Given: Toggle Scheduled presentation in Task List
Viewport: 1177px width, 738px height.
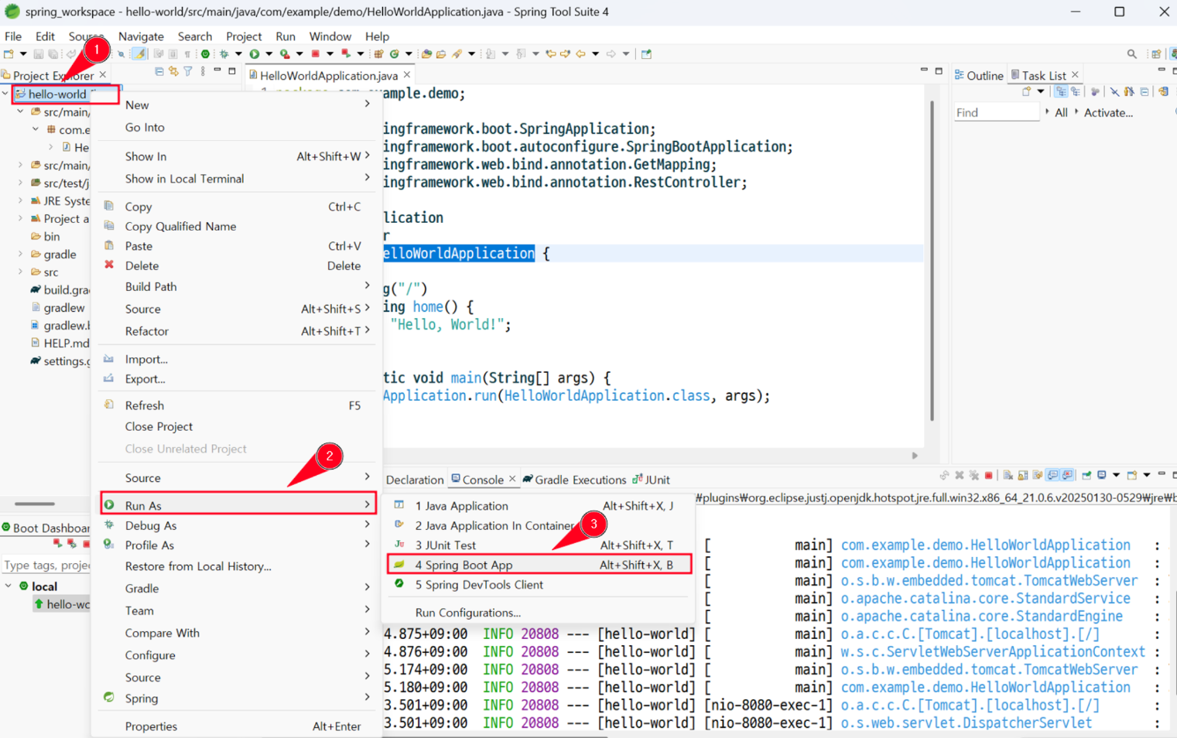Looking at the screenshot, I should pos(1076,91).
